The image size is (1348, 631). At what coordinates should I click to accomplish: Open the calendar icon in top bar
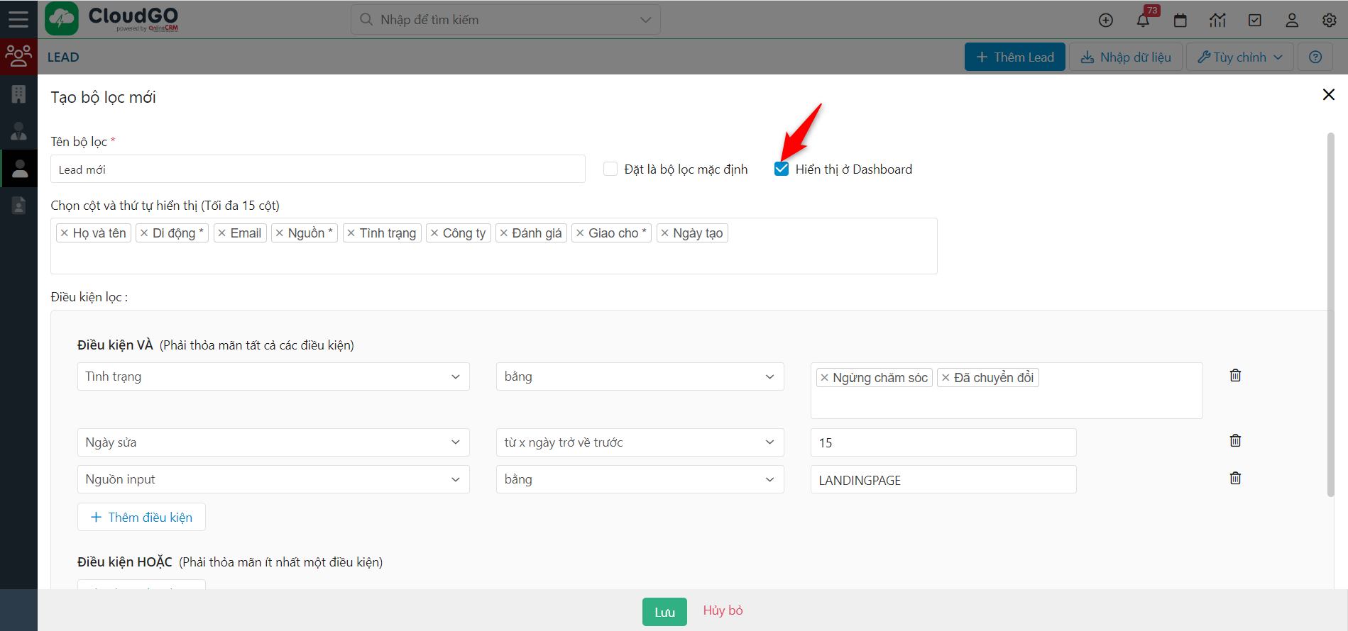(x=1180, y=21)
